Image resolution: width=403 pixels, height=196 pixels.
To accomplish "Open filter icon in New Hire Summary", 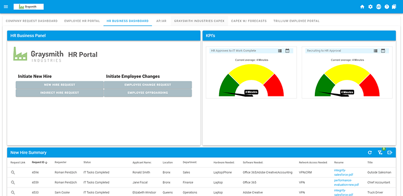I will (380, 153).
